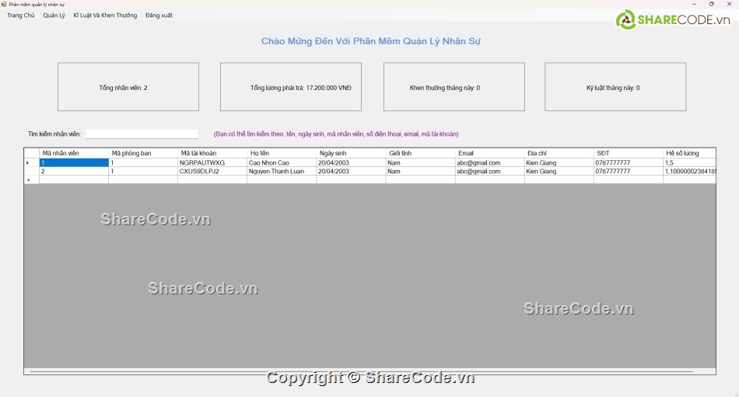Click the SĐT column header

coord(629,153)
